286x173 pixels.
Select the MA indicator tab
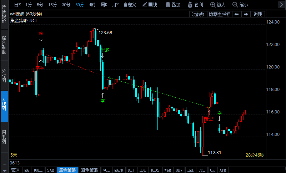pyautogui.click(x=27, y=170)
